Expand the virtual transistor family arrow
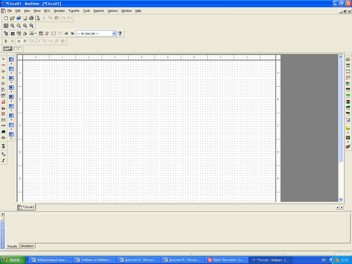 tap(11, 92)
